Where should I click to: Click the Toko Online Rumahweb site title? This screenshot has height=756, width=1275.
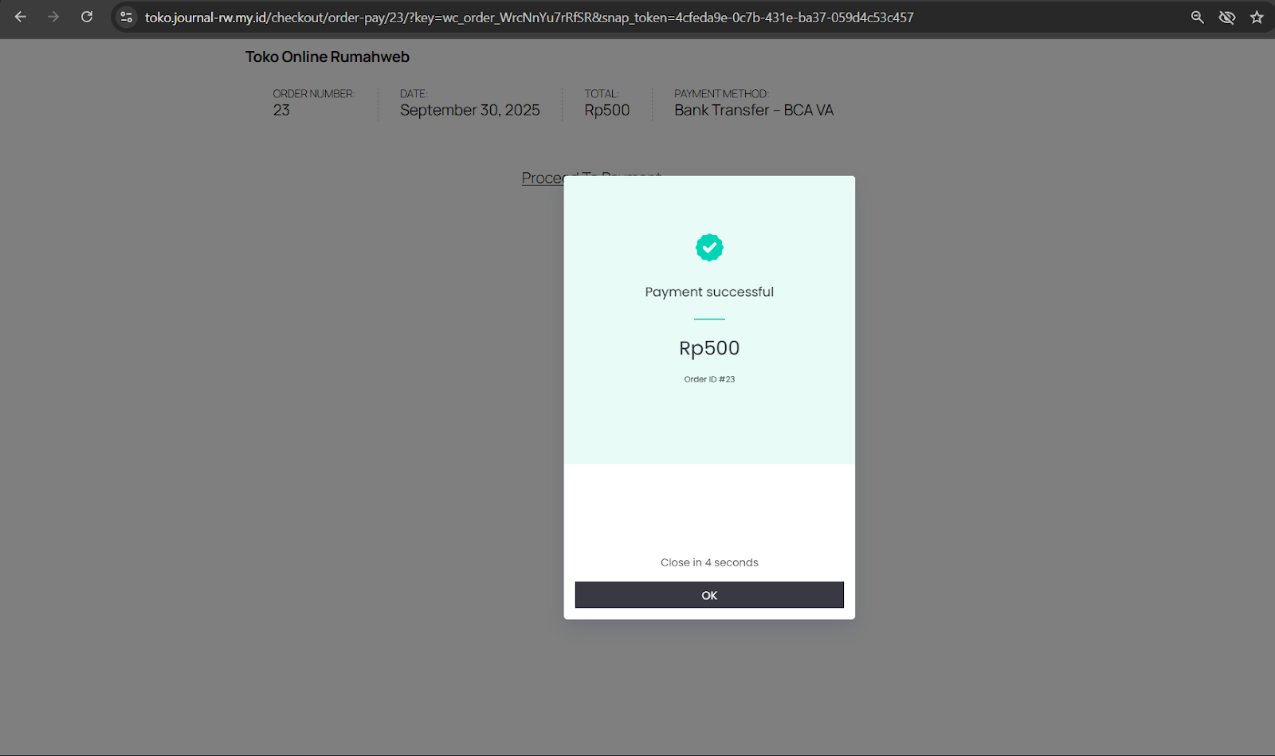[327, 57]
